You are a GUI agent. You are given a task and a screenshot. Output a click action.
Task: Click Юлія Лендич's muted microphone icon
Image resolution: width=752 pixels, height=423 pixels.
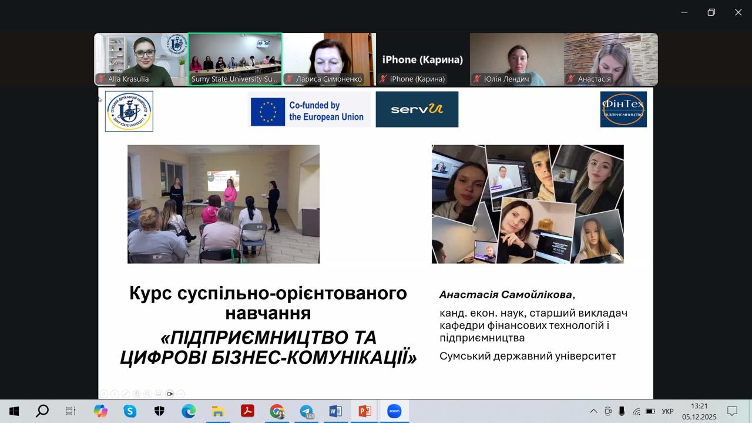tap(478, 79)
